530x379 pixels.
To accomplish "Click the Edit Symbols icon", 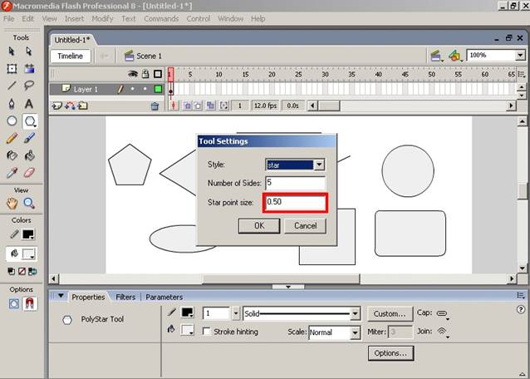I will click(x=455, y=56).
